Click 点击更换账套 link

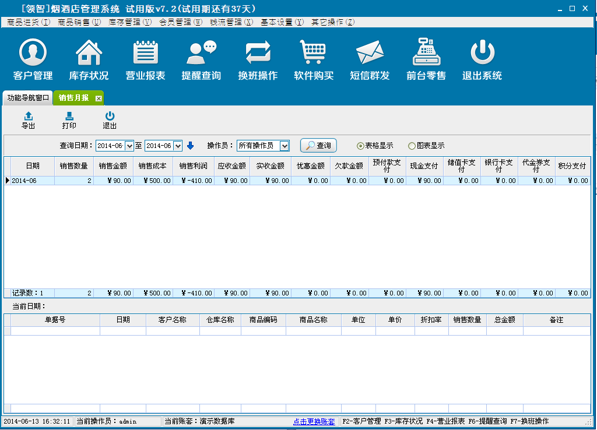(314, 421)
